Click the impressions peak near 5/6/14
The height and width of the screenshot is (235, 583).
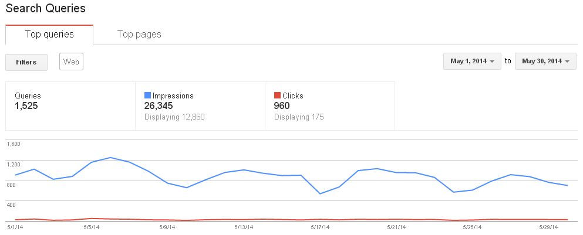pos(110,158)
